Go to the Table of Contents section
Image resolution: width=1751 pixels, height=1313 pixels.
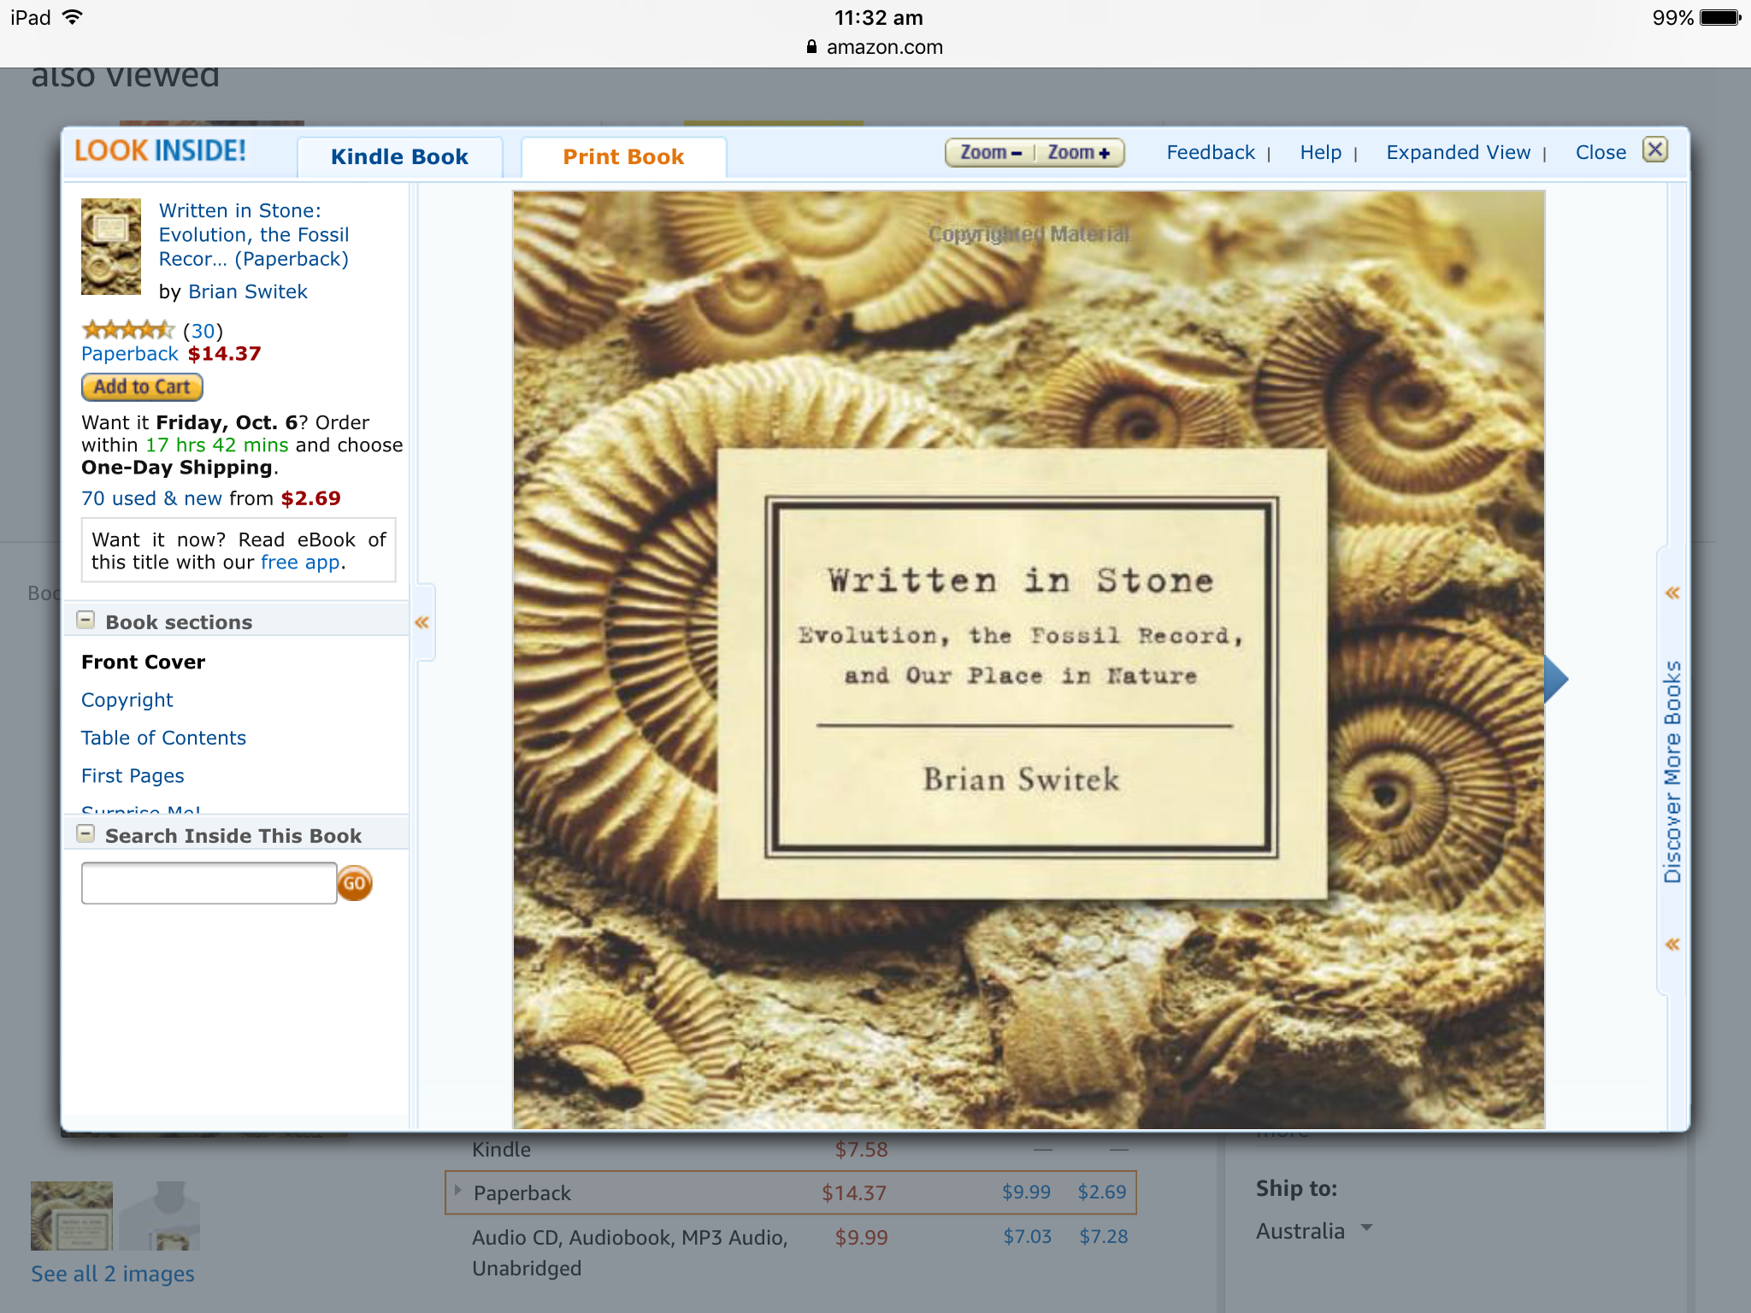pyautogui.click(x=163, y=738)
